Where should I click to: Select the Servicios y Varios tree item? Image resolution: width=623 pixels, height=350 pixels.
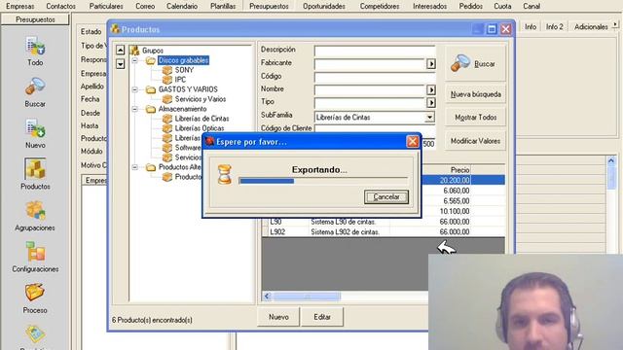[x=201, y=99]
